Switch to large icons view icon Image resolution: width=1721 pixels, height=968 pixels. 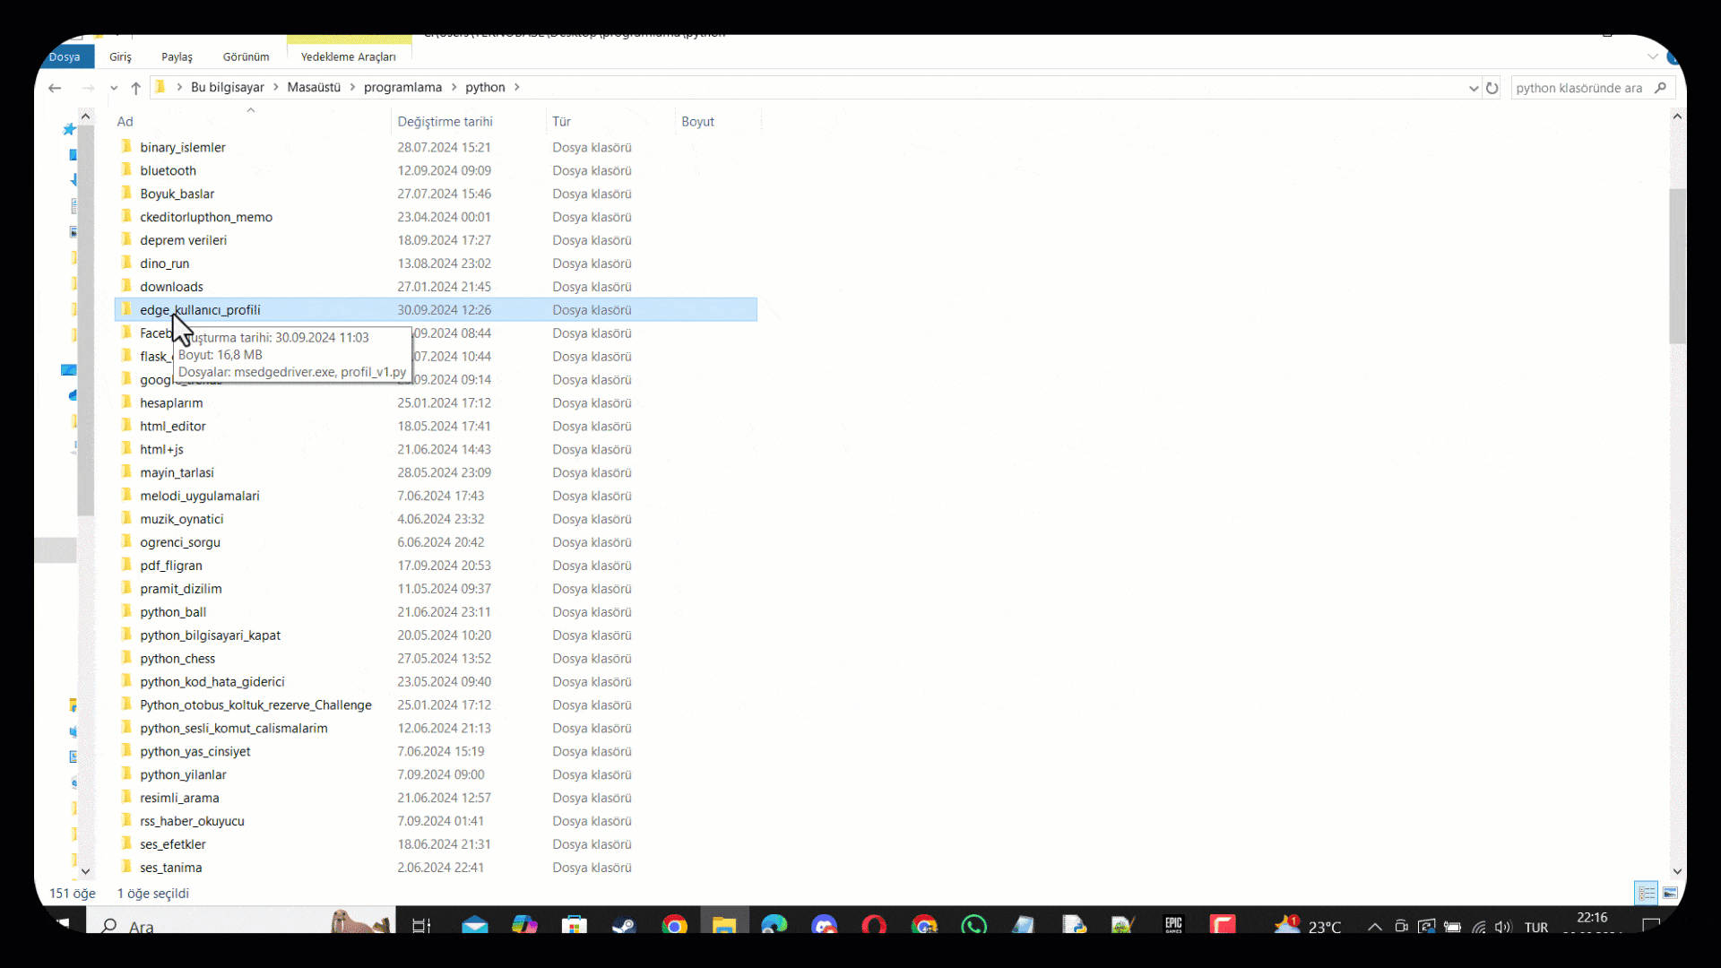[x=1670, y=893]
